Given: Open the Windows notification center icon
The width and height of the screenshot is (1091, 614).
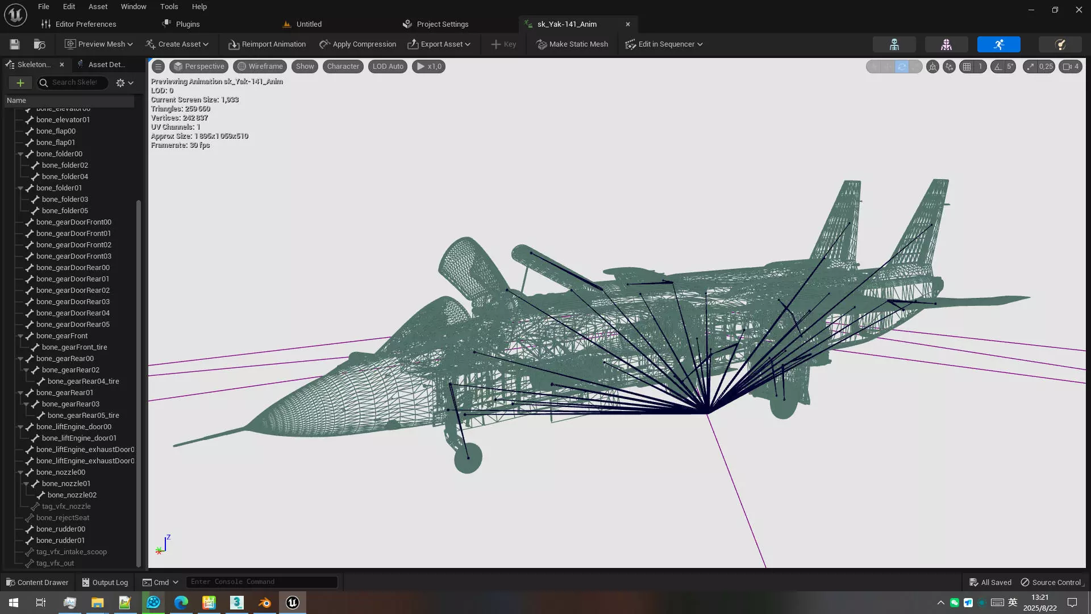Looking at the screenshot, I should tap(1072, 603).
